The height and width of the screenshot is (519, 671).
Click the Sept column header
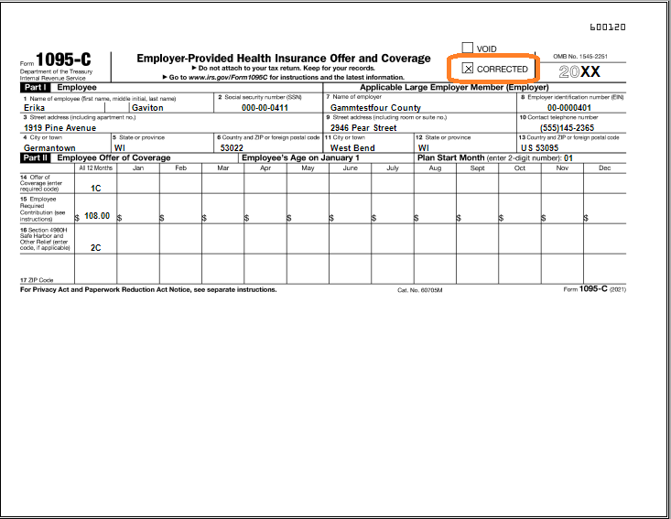click(478, 168)
